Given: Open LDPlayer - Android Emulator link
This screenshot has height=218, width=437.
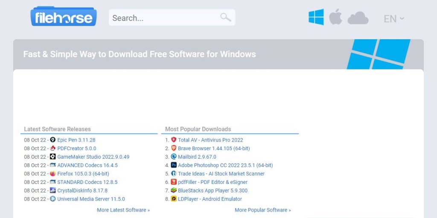Looking at the screenshot, I should tap(210, 199).
